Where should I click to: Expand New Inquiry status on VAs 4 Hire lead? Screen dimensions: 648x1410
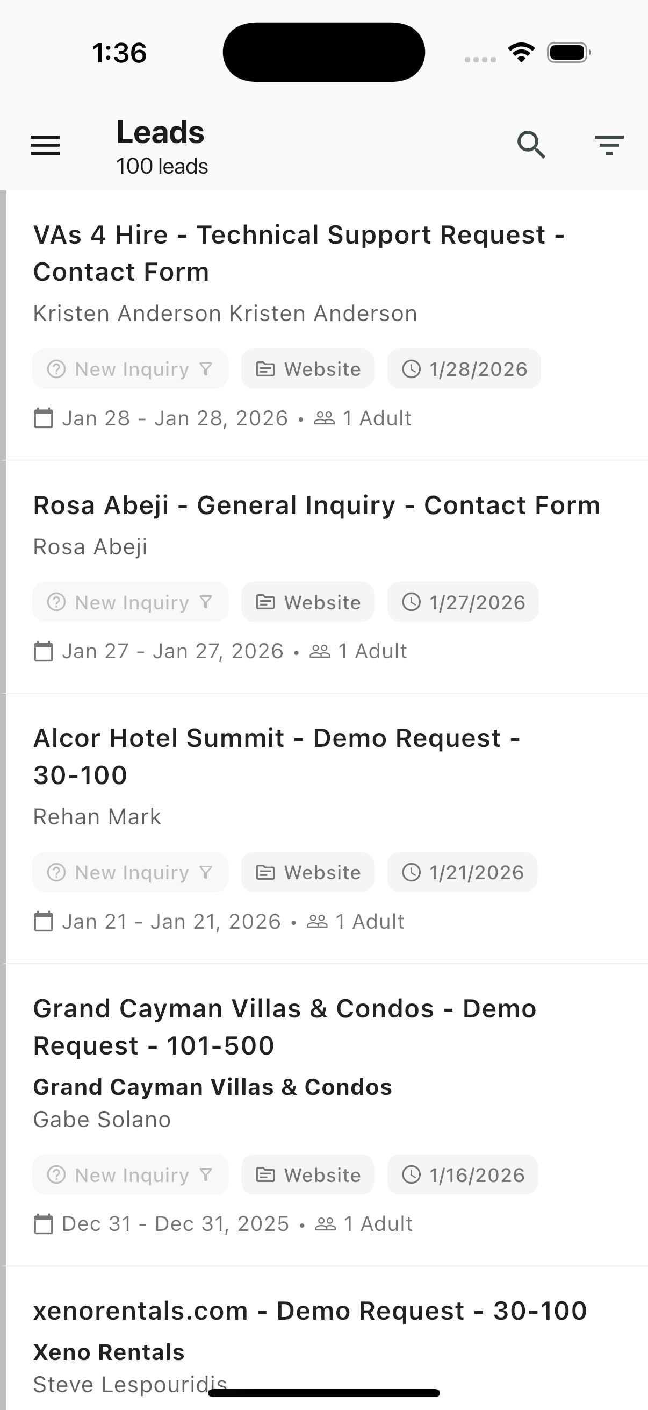pos(130,369)
